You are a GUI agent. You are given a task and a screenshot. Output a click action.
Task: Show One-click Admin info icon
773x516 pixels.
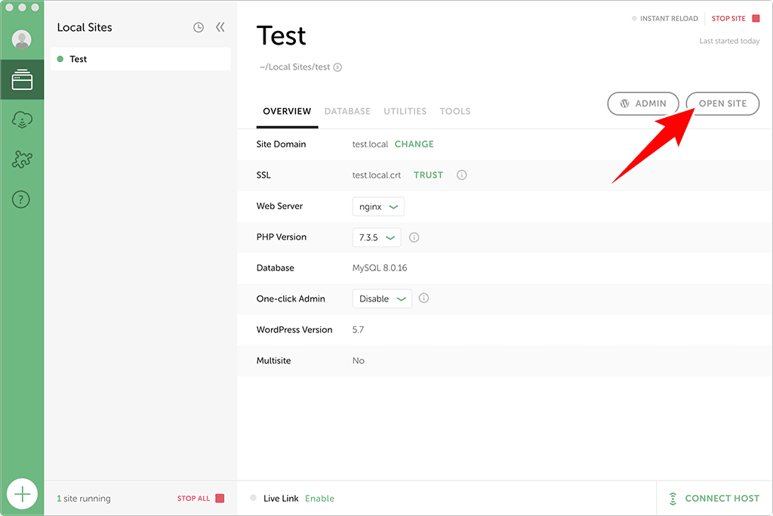pos(423,298)
